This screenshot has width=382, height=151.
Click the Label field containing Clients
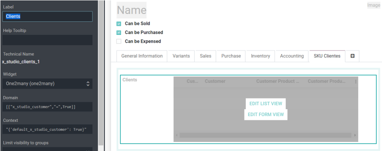pos(47,16)
